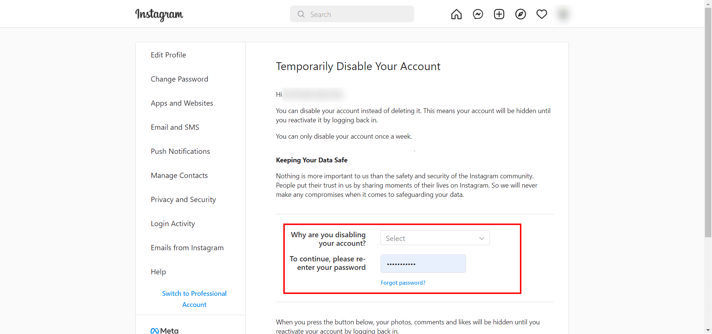Open Edit Profile settings

(168, 55)
